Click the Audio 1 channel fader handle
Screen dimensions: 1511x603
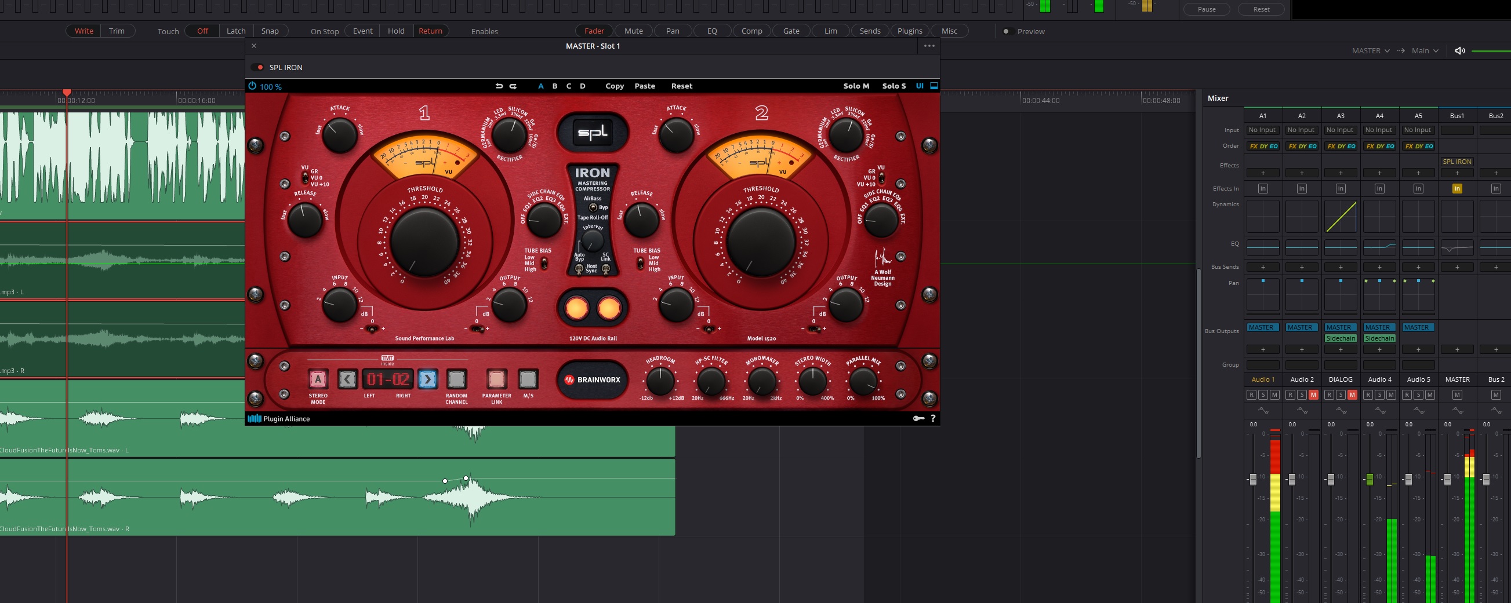point(1253,480)
